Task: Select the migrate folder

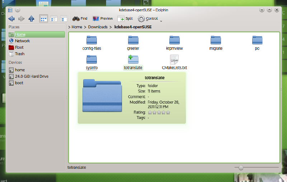Action: [x=216, y=43]
